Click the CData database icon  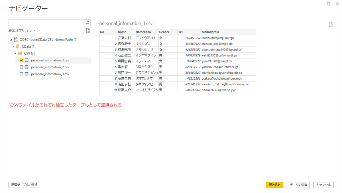click(18, 46)
